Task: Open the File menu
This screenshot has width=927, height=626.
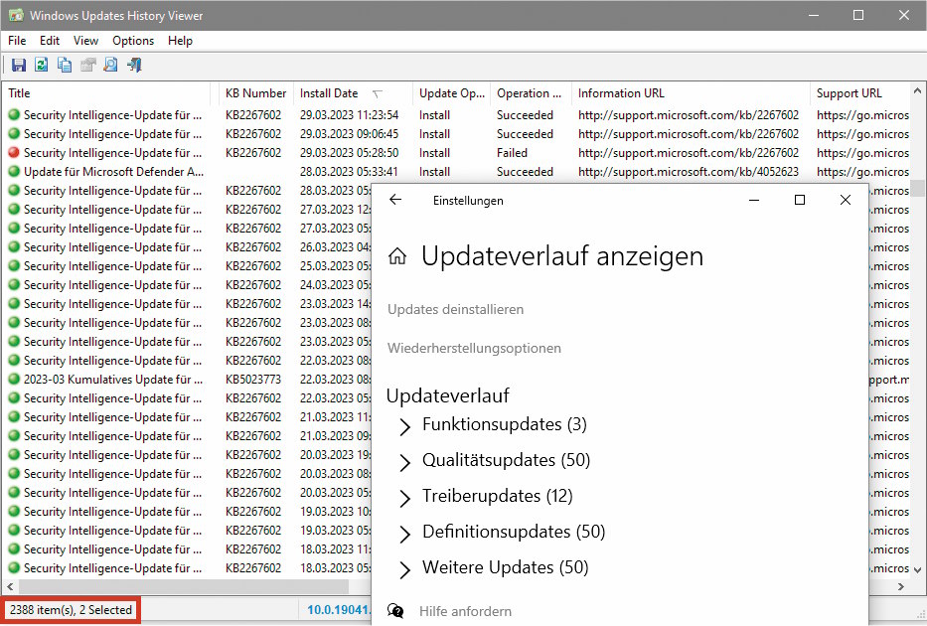Action: pos(17,41)
